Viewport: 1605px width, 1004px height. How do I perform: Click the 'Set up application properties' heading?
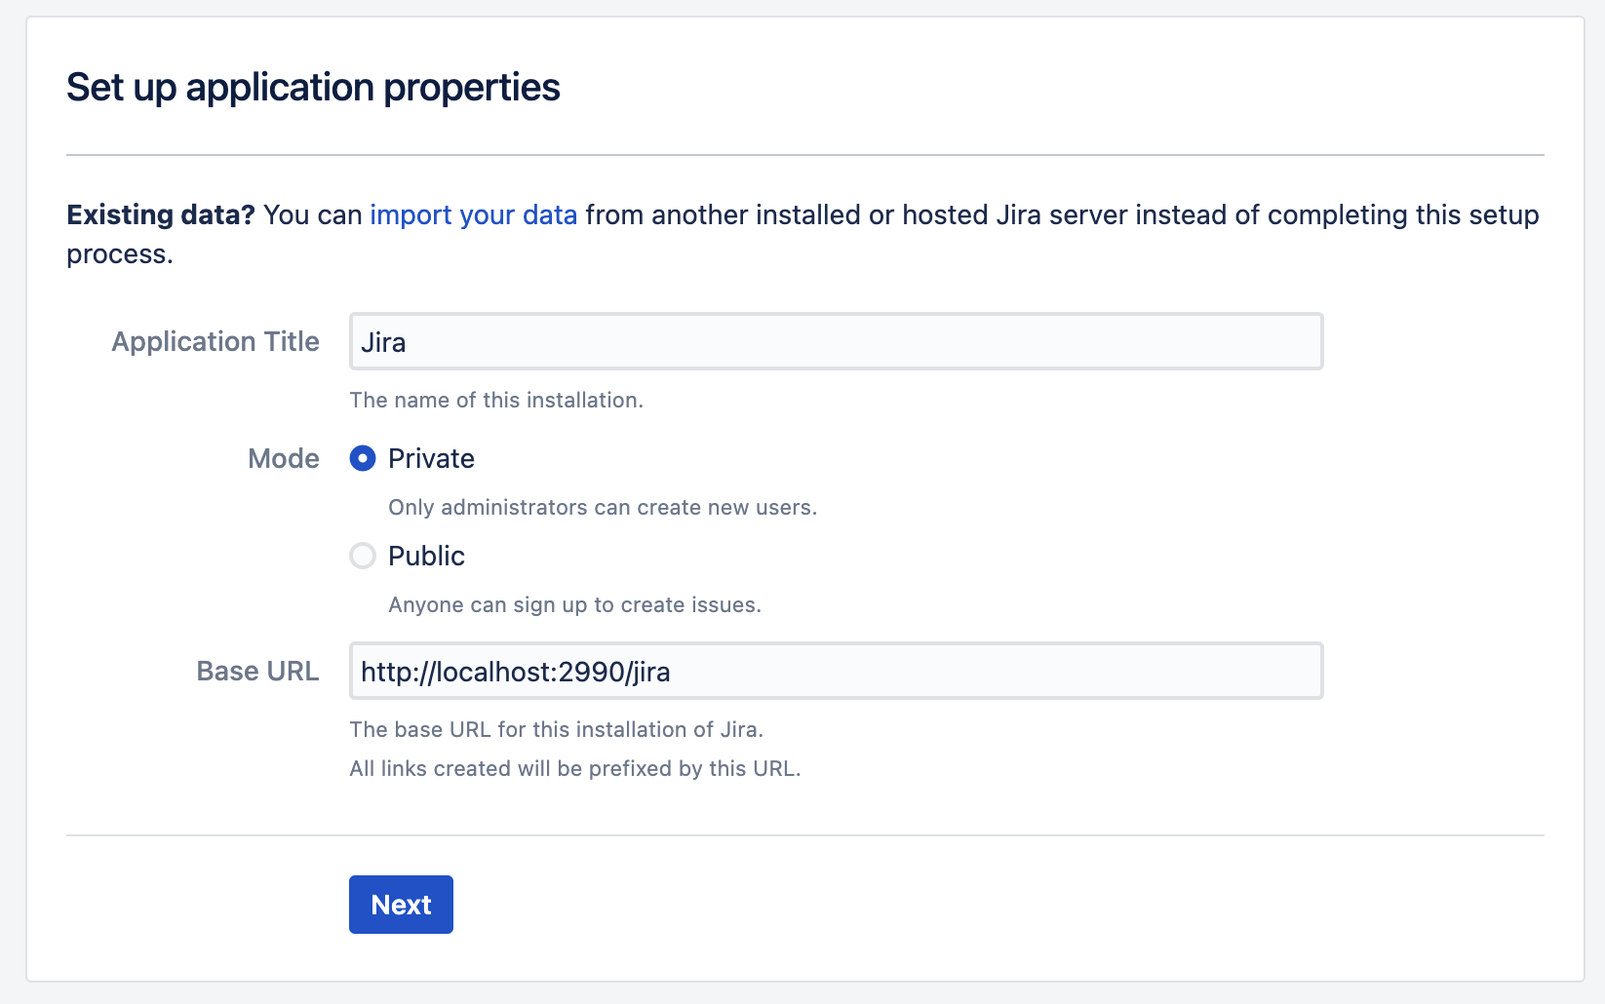click(313, 88)
